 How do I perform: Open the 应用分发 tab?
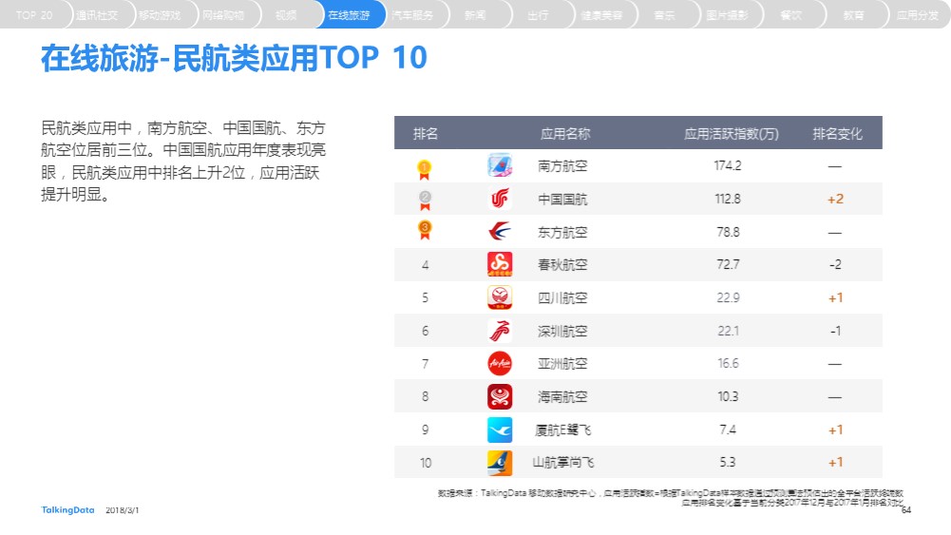click(x=917, y=14)
